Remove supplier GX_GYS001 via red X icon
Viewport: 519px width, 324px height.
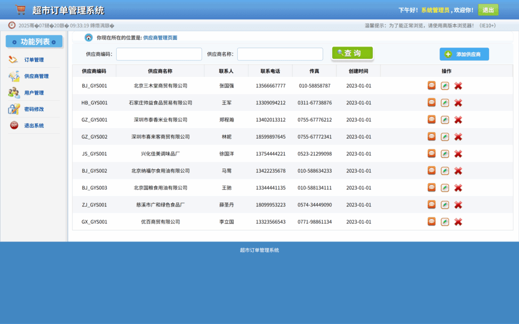458,221
